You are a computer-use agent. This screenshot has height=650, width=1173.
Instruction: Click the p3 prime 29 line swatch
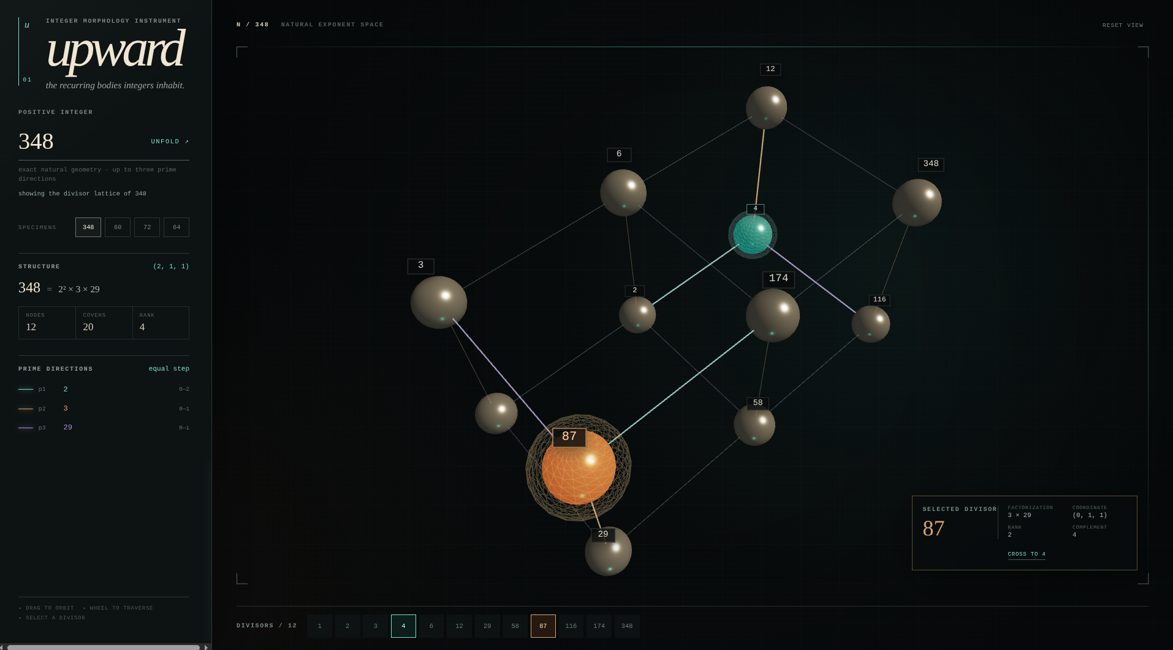26,428
